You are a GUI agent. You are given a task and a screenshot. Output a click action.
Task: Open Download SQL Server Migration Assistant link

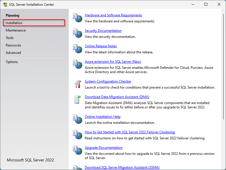(122, 167)
